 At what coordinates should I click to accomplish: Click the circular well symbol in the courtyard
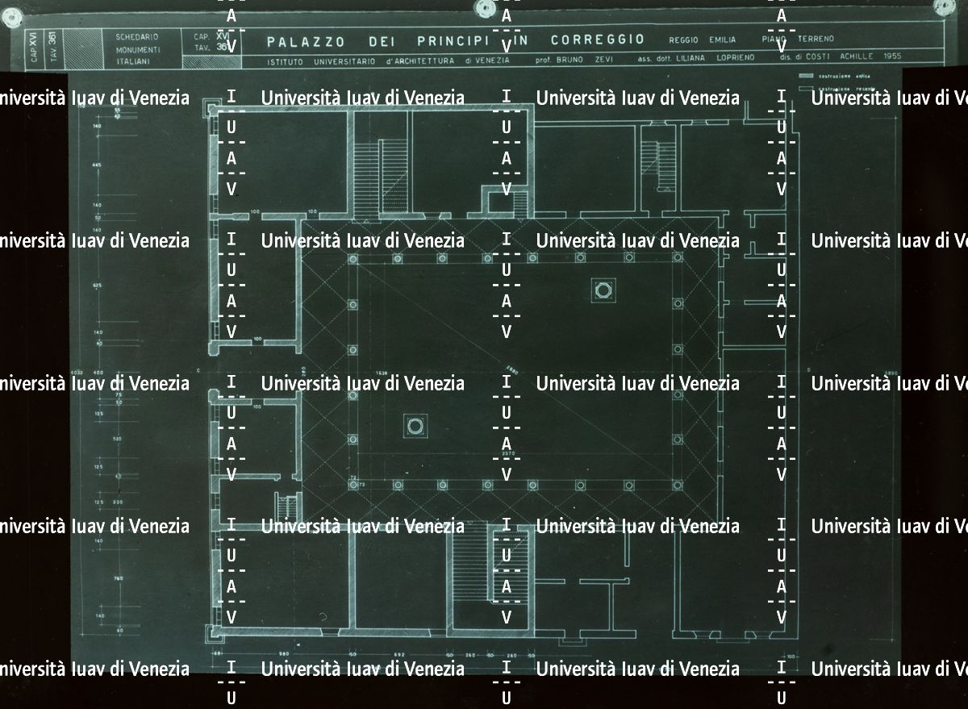pyautogui.click(x=415, y=426)
